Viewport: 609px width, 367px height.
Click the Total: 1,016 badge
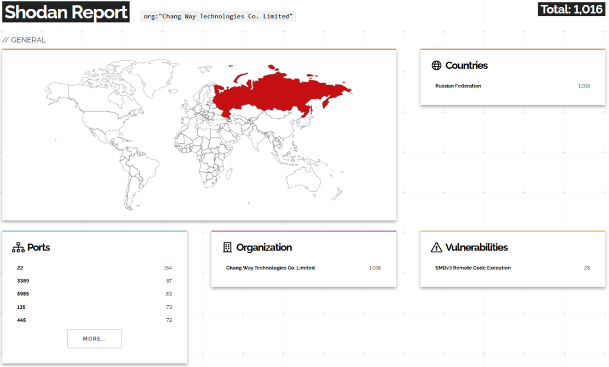tap(572, 10)
